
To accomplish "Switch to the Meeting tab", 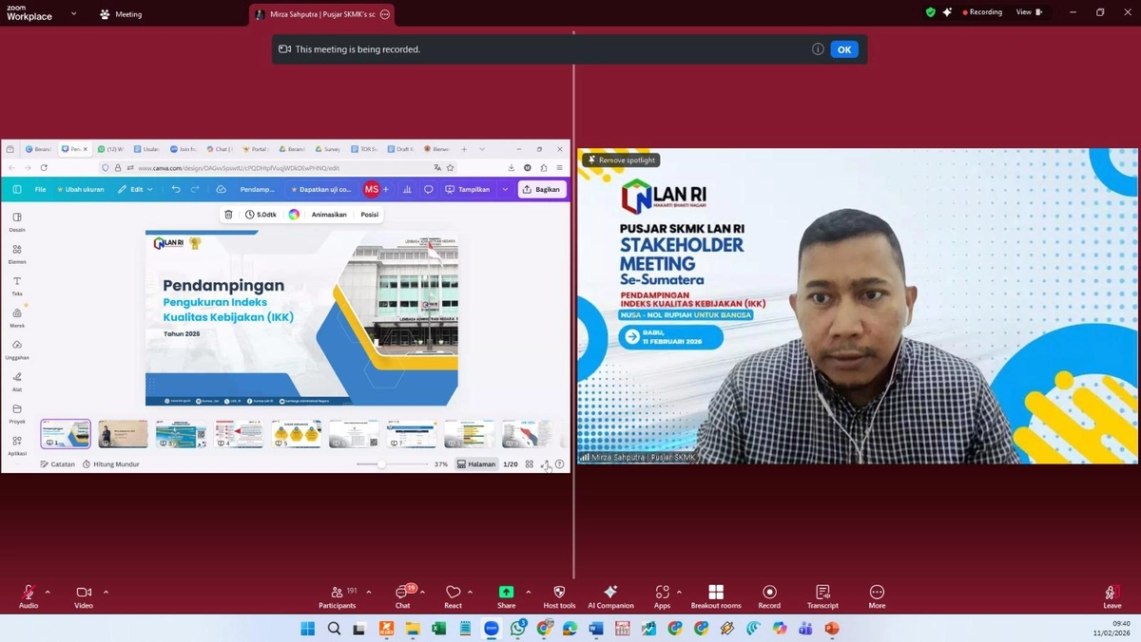I will tap(121, 14).
